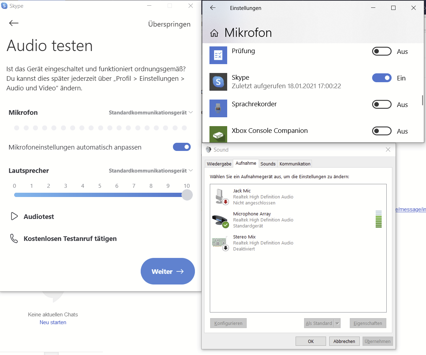The width and height of the screenshot is (426, 355).
Task: Click the Microphone Array device name
Action: 252,214
